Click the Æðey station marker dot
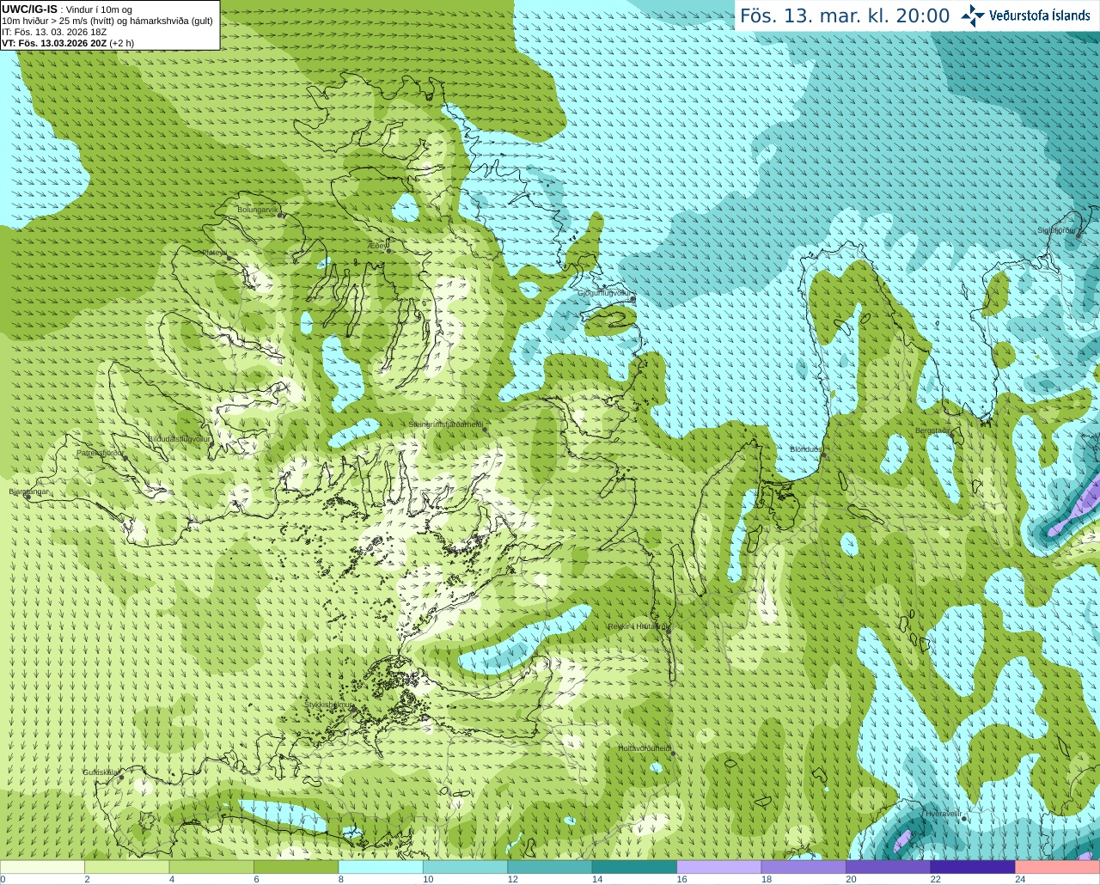The width and height of the screenshot is (1100, 885). pos(388,251)
